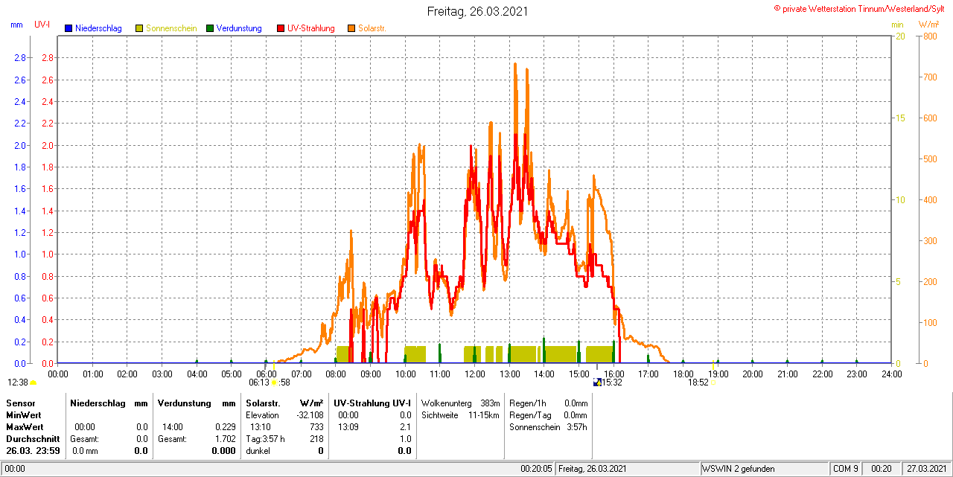Click the Solarstr. max value 733
Viewport: 953px width, 477px height.
(317, 427)
